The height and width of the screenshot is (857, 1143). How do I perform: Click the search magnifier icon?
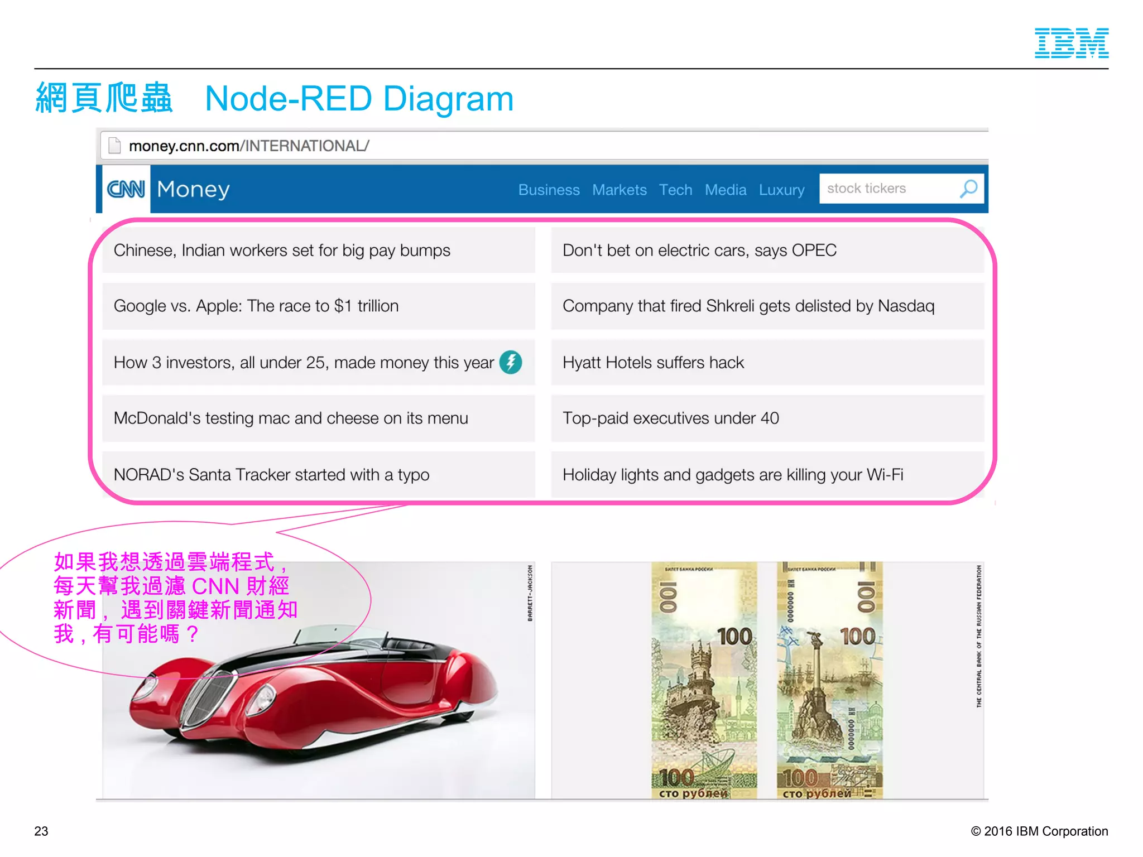click(969, 189)
